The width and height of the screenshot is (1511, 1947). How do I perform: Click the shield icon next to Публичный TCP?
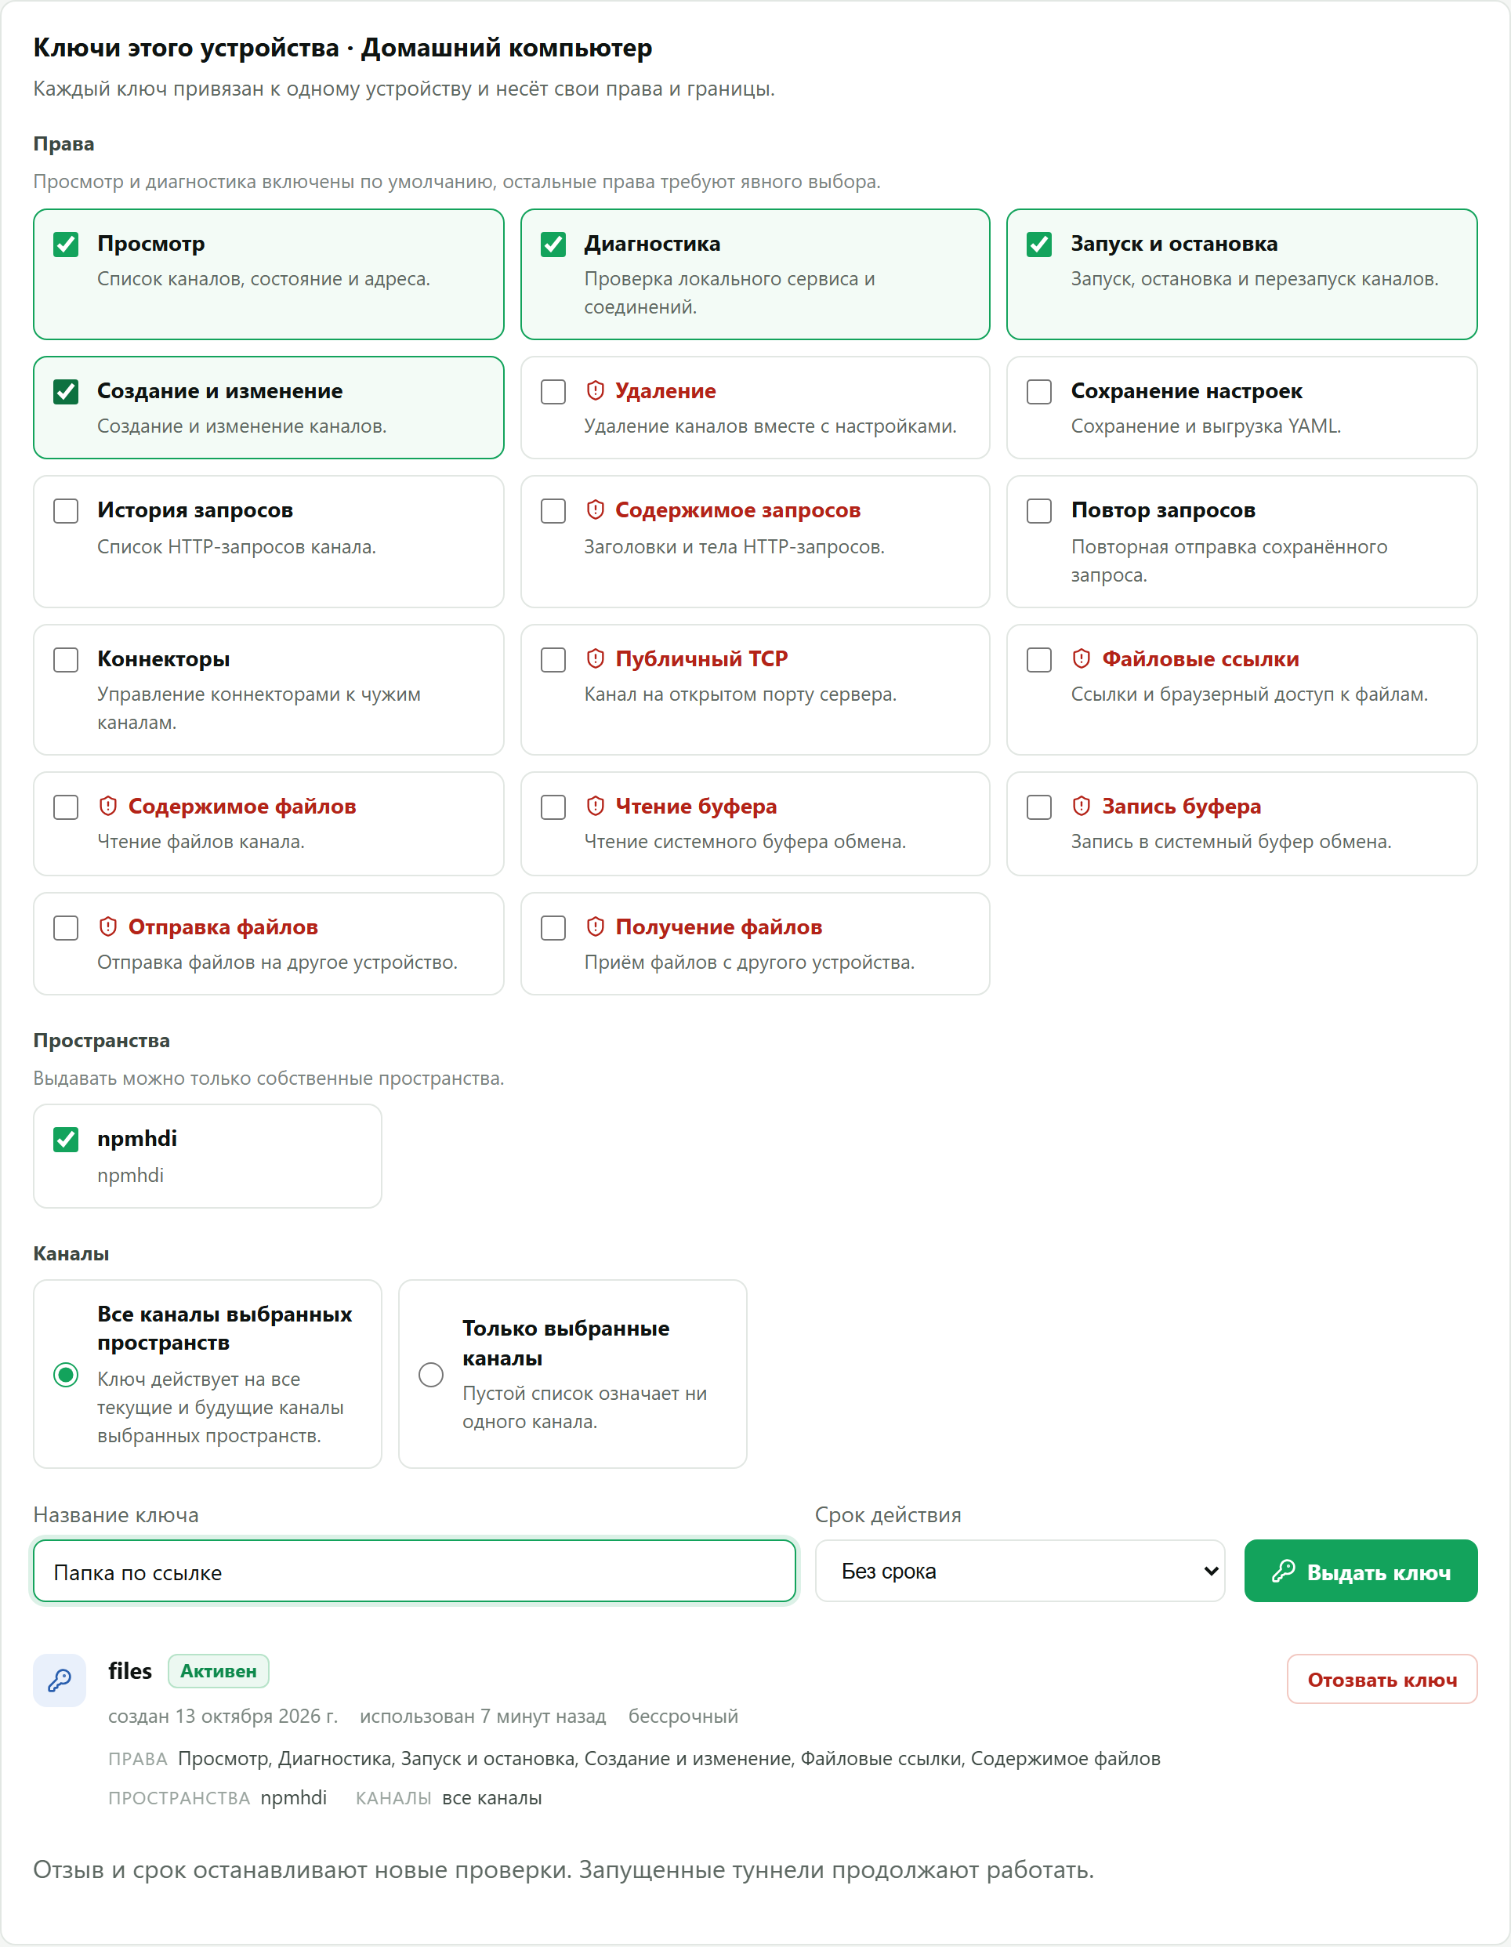pos(596,659)
